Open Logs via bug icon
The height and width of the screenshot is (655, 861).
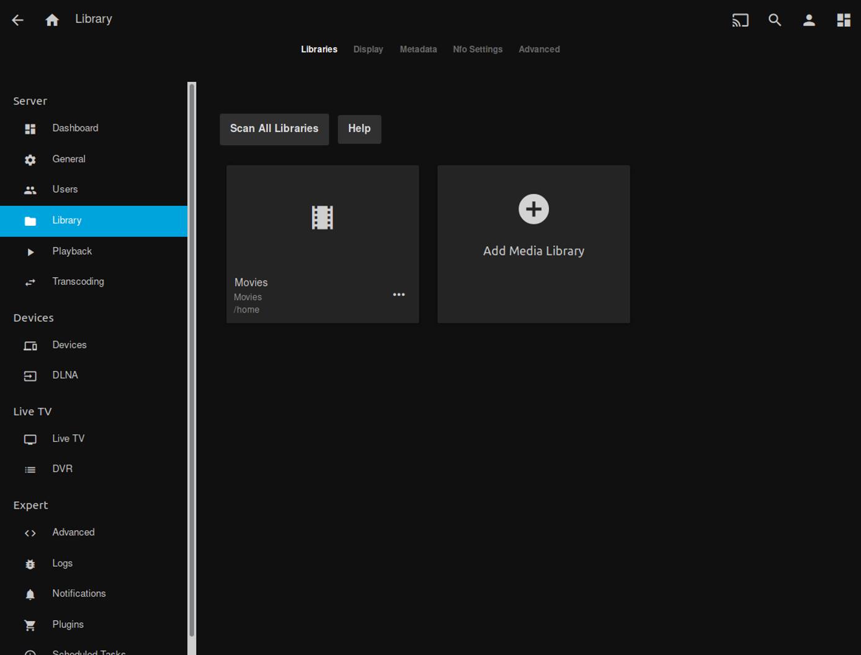[x=62, y=563]
